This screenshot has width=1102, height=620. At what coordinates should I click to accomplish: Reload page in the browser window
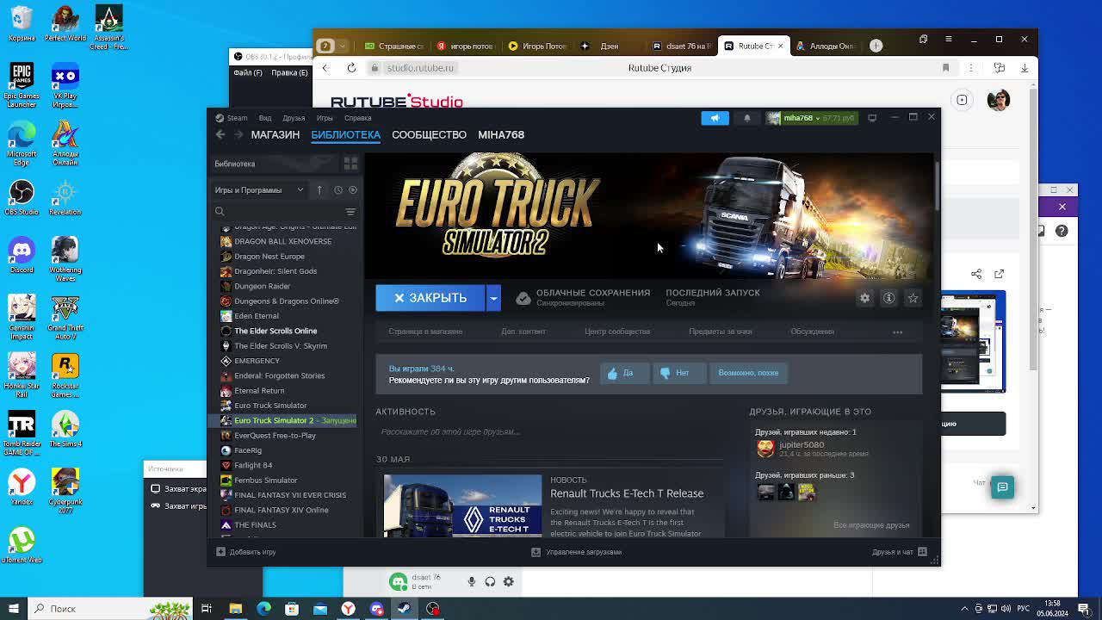coord(351,68)
